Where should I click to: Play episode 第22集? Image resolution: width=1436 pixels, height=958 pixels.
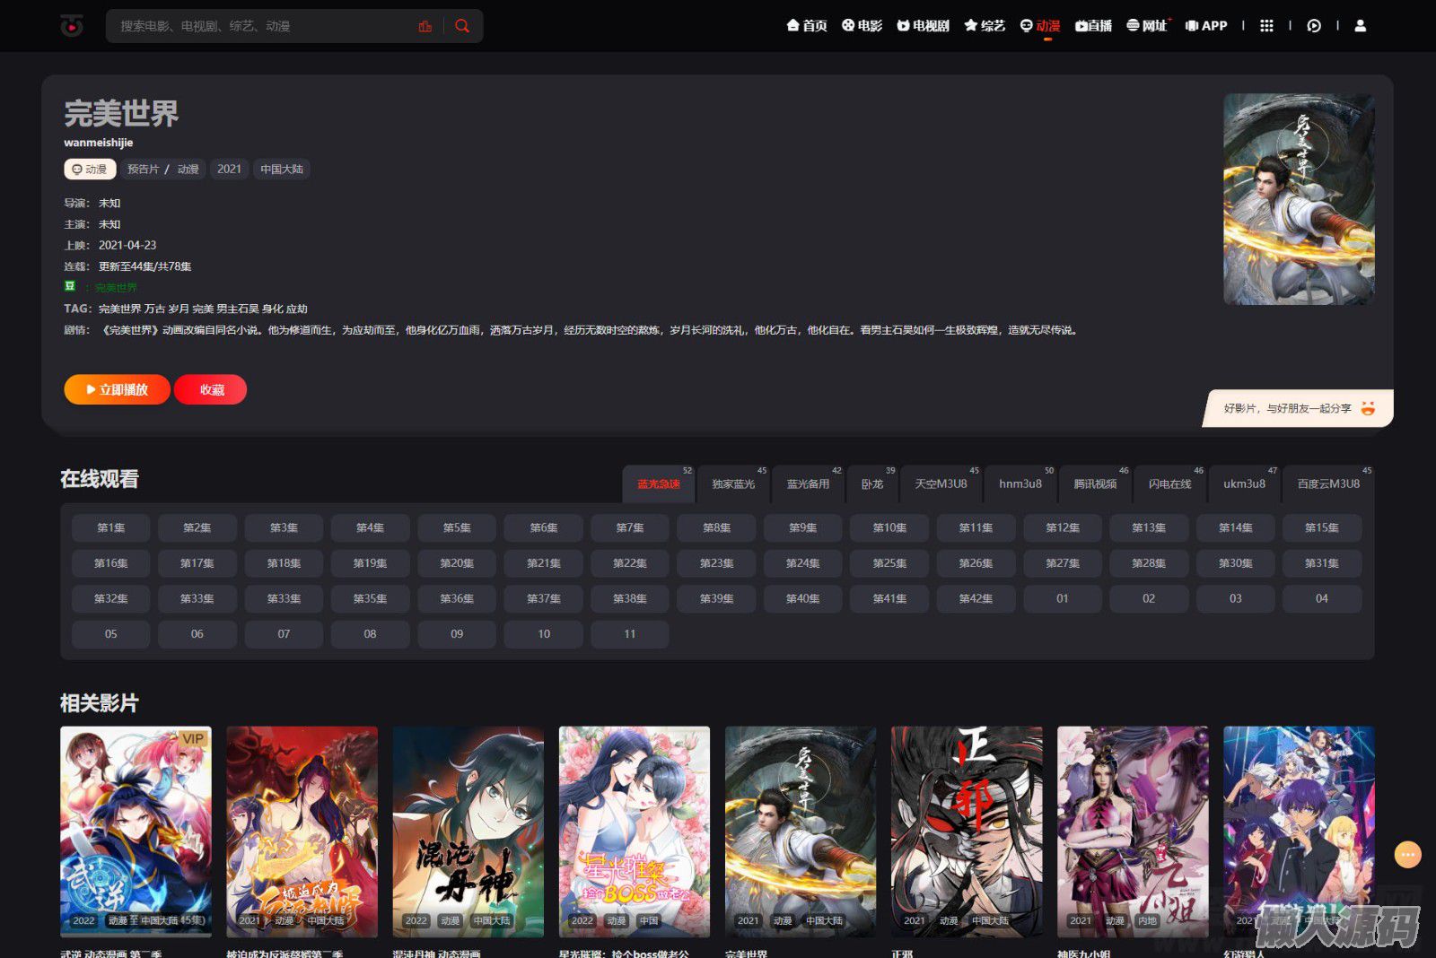(630, 563)
